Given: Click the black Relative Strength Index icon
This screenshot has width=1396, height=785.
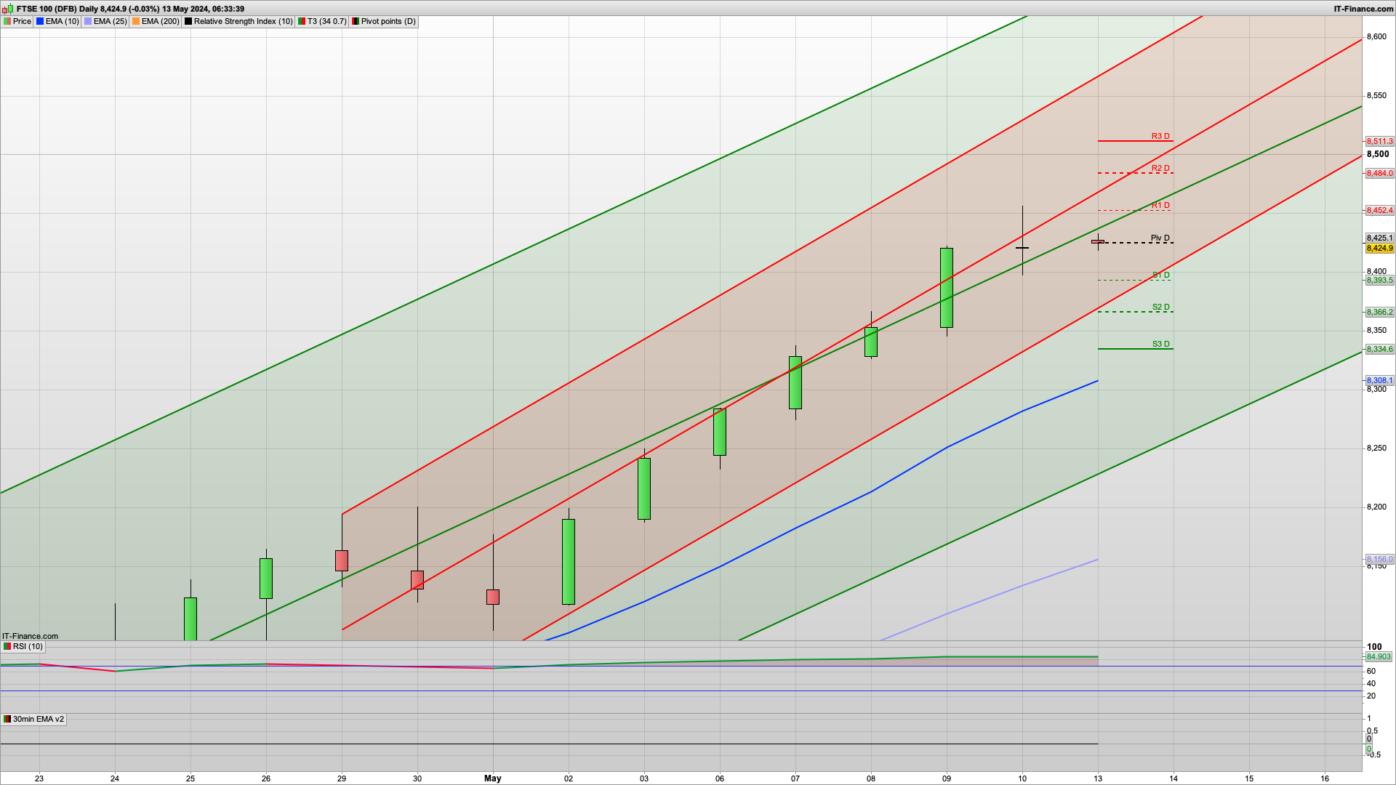Looking at the screenshot, I should coord(188,22).
